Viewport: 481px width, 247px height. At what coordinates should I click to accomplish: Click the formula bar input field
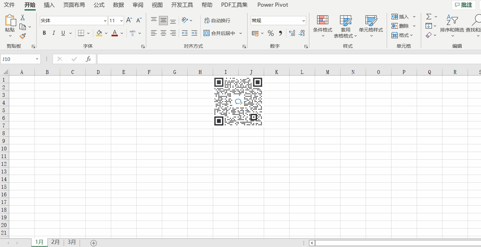tap(289, 59)
